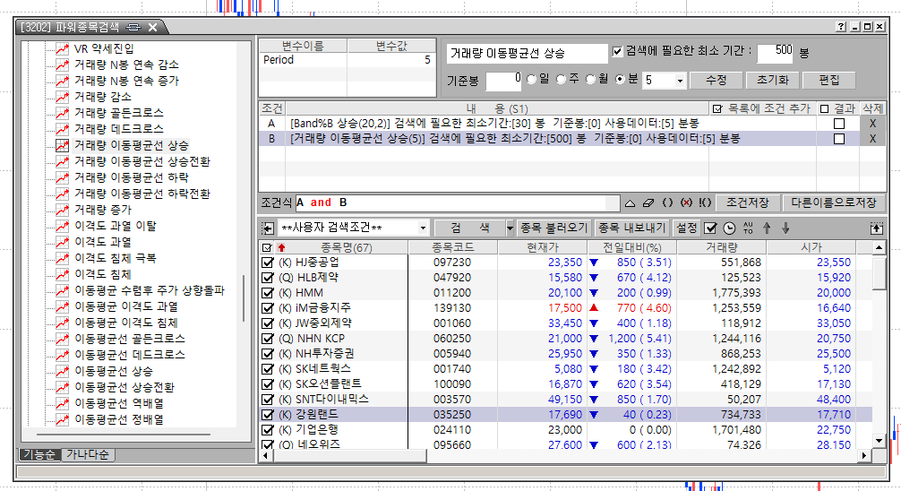Toggle the result checkbox for condition A
The height and width of the screenshot is (491, 901).
[x=839, y=124]
